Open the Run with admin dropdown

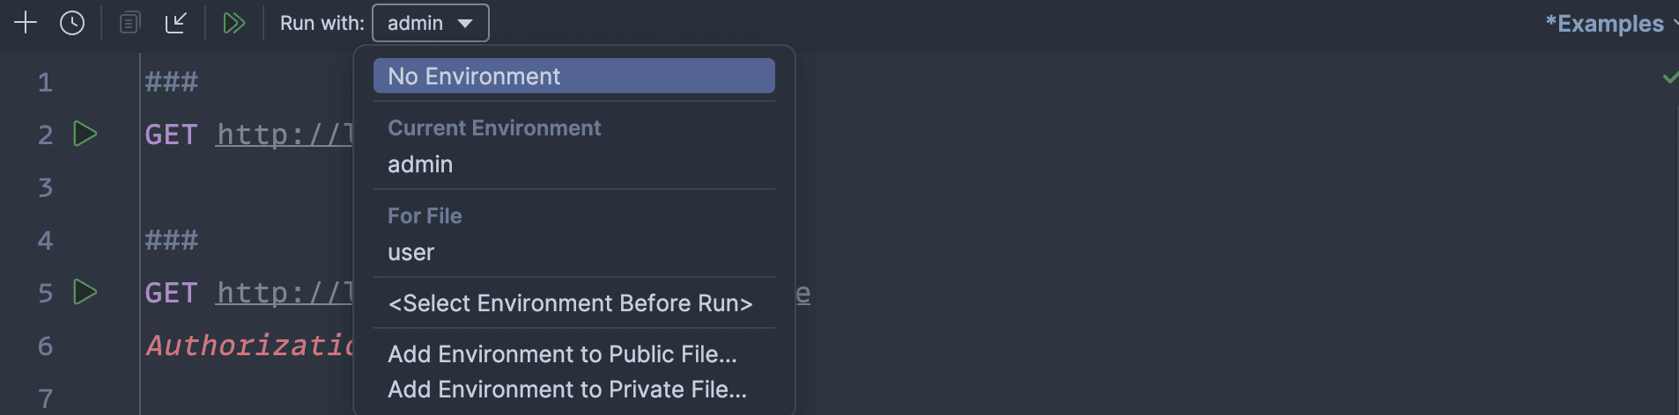[x=431, y=23]
